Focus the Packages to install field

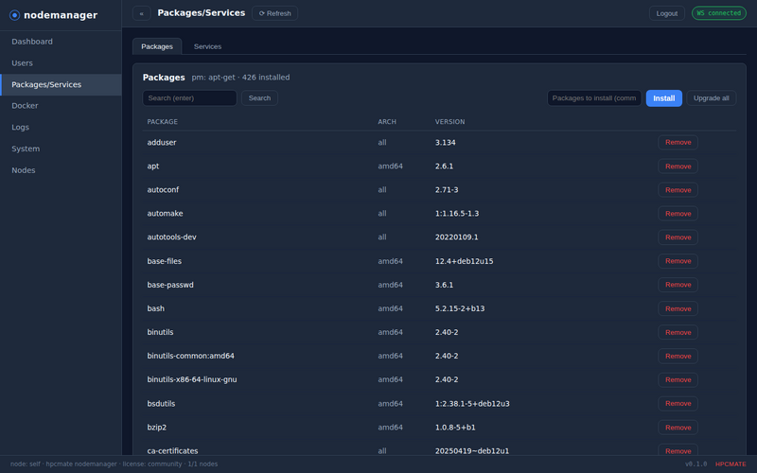pos(594,98)
